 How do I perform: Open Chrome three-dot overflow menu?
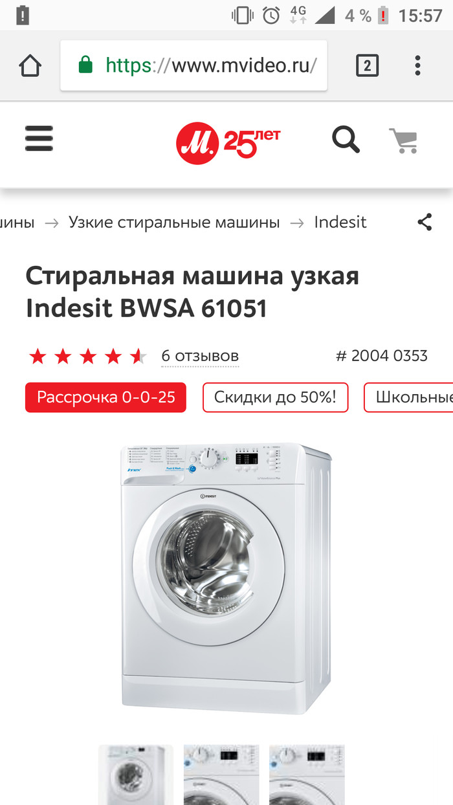click(417, 65)
